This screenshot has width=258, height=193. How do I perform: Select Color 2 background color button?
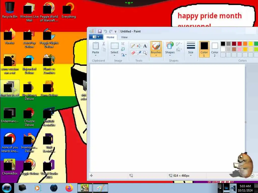[215, 49]
